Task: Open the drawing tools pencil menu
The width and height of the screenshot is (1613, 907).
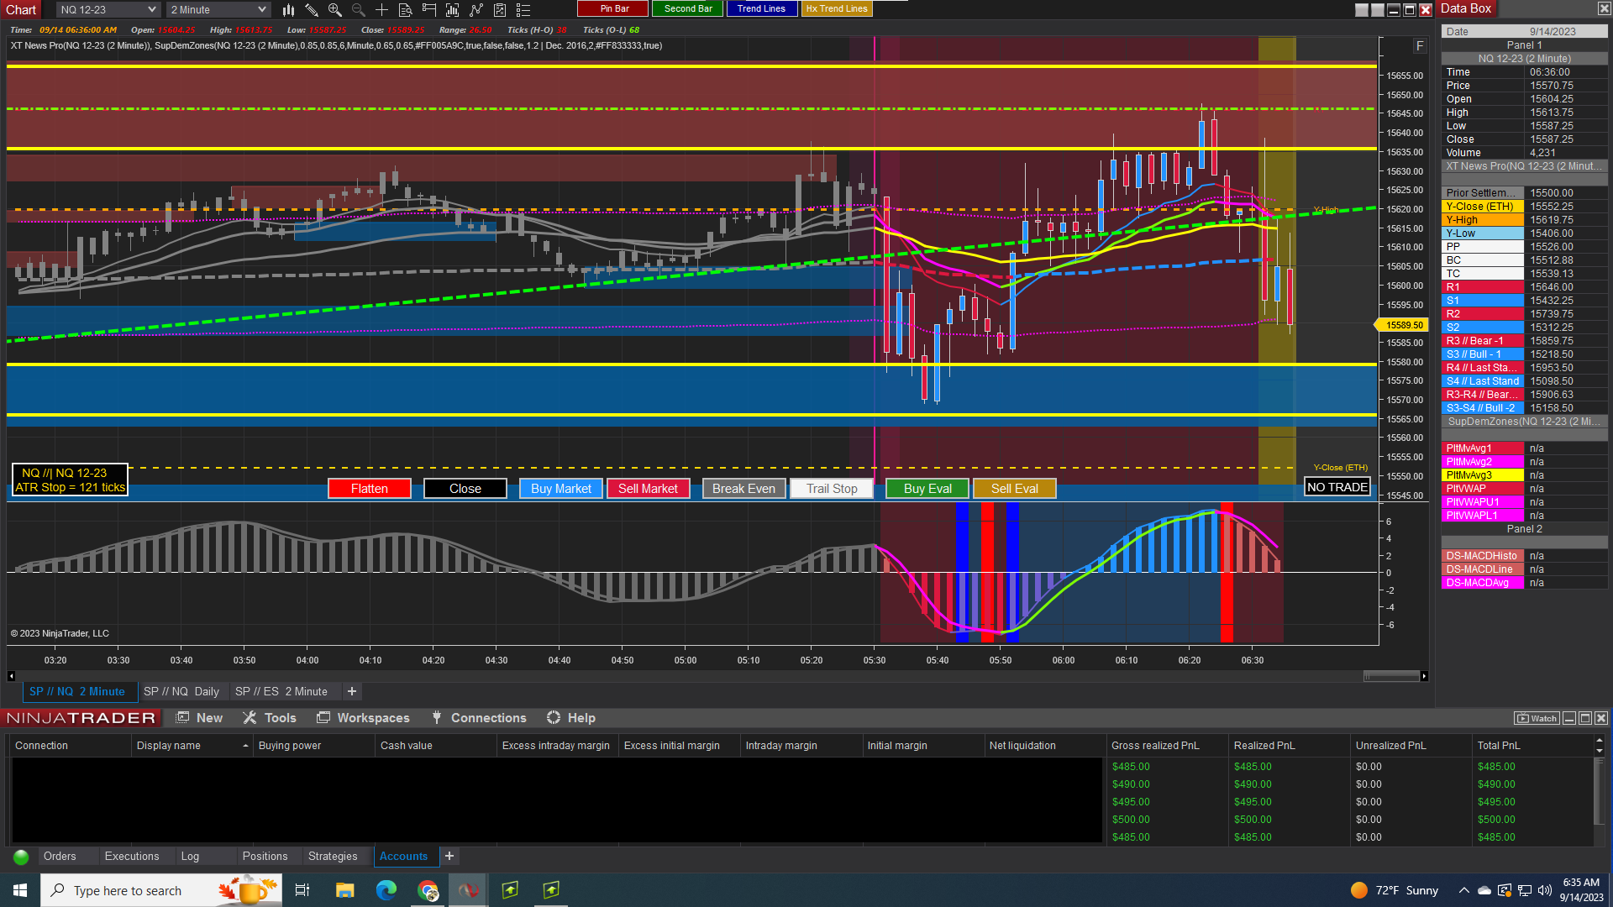Action: pos(312,9)
